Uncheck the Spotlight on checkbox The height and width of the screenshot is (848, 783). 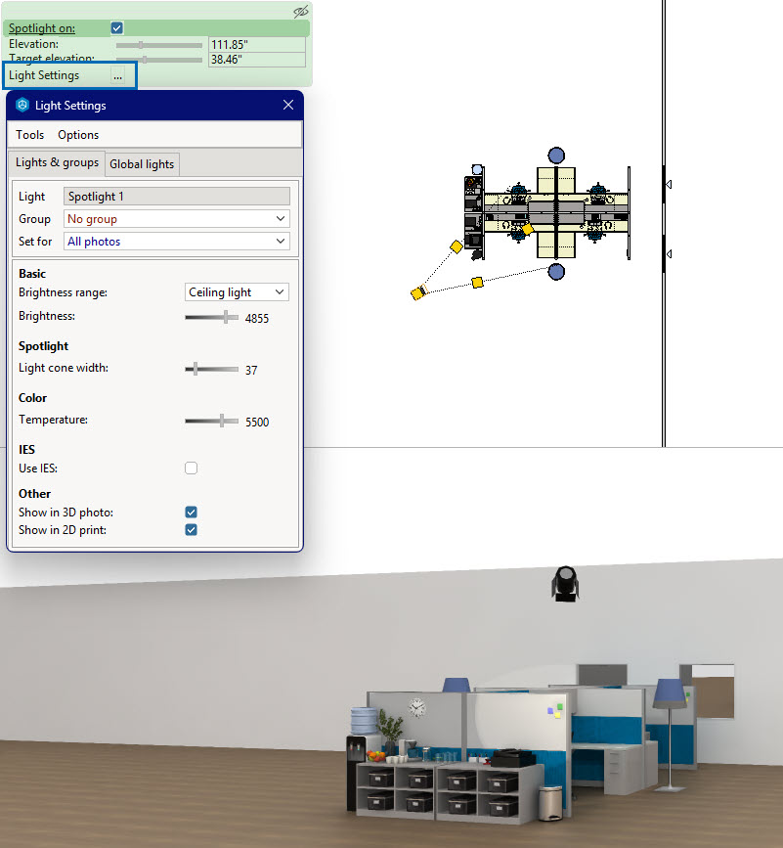[x=116, y=28]
